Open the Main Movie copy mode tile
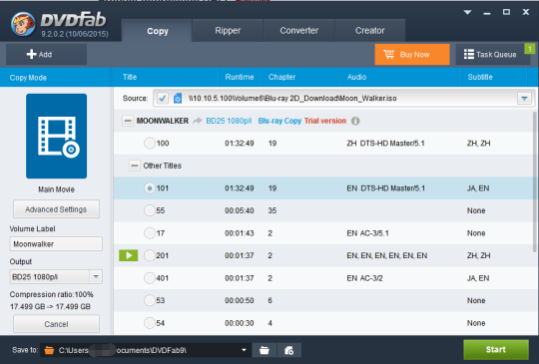Viewport: 539px width, 364px height. 56,136
